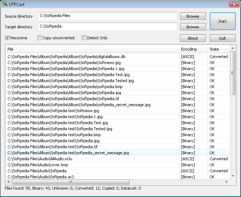Select Album\Softpedia\Album\Softpedia\Softpedia.jpg row
The image size is (241, 197).
coord(118,93)
